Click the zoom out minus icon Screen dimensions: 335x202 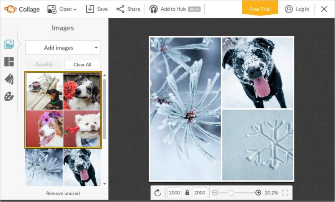(215, 193)
